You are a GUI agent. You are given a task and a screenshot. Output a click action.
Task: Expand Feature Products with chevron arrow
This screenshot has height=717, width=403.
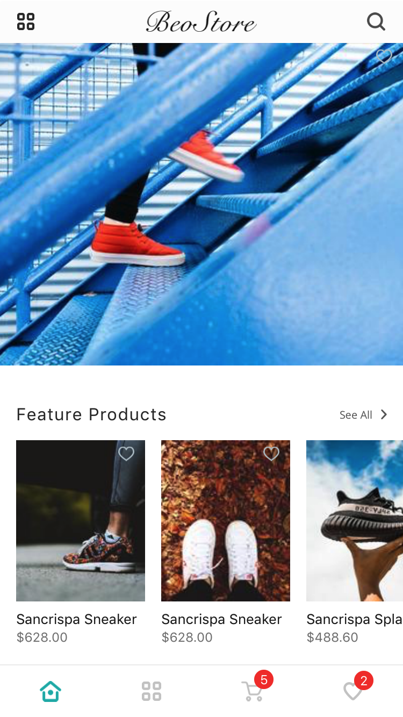pos(384,414)
